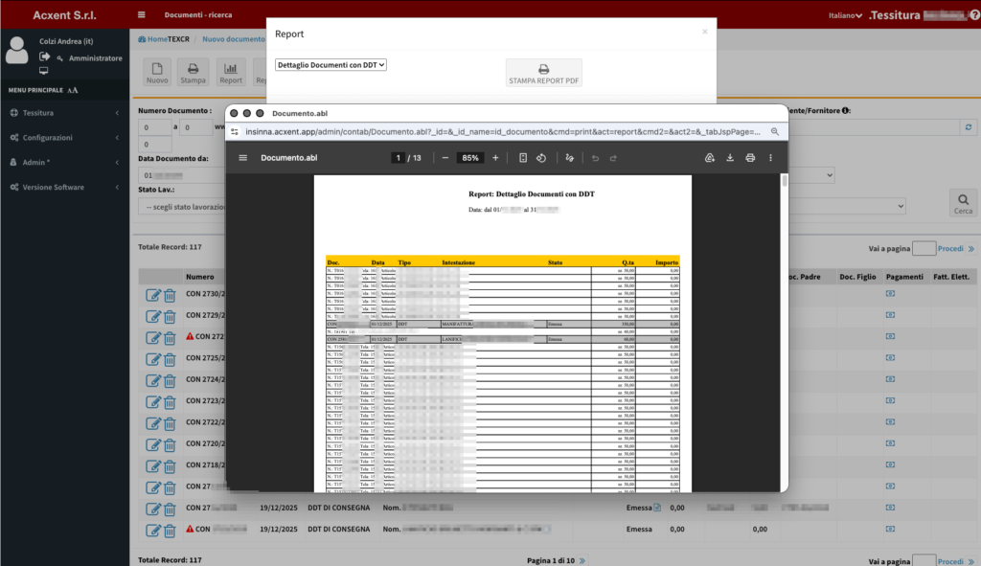Expand the Configurazioni sidebar menu
The image size is (981, 566).
pyautogui.click(x=63, y=138)
